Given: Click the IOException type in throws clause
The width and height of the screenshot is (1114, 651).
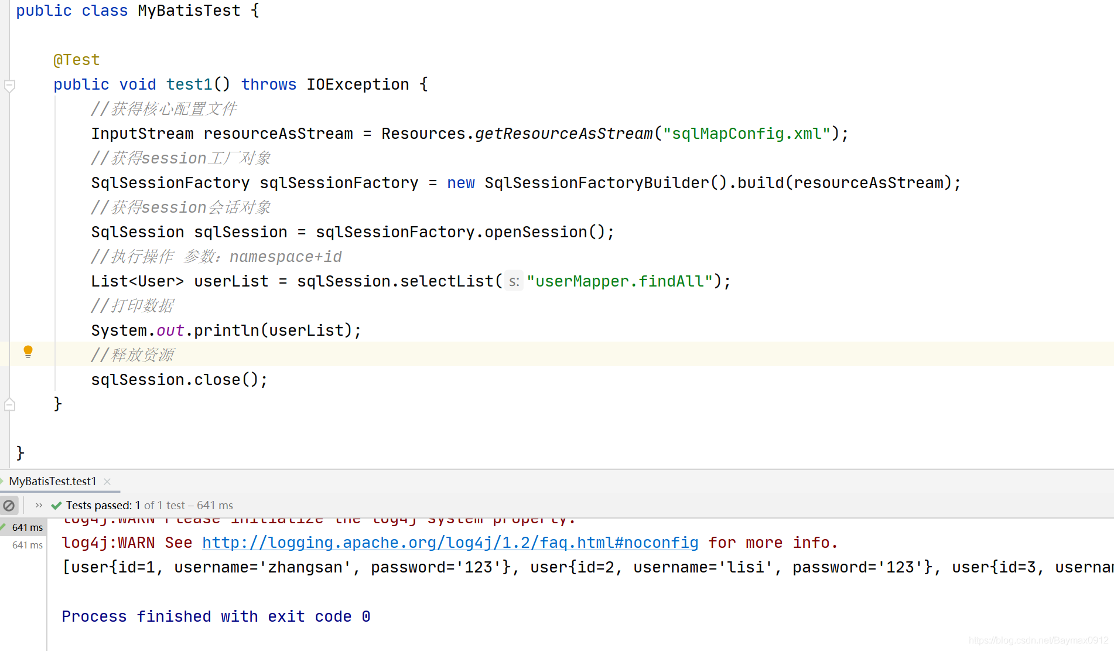Looking at the screenshot, I should tap(358, 84).
